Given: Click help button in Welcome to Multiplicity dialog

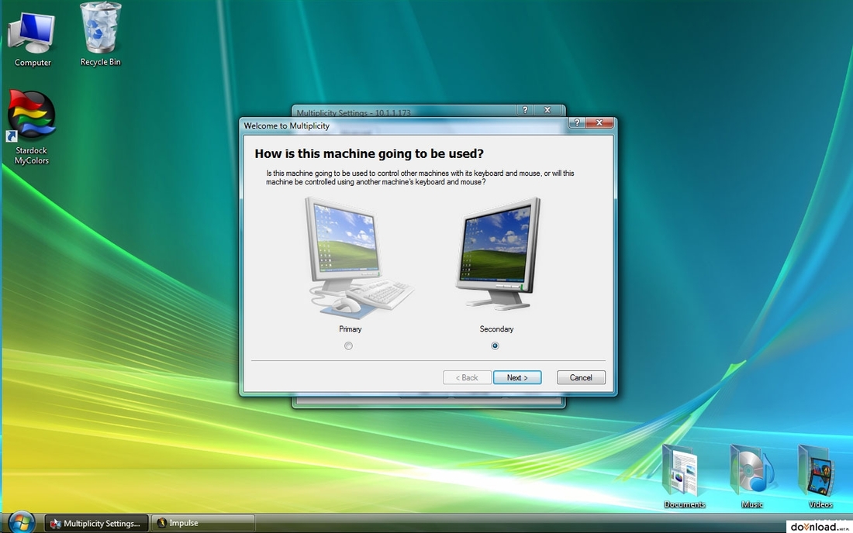Looking at the screenshot, I should coord(577,122).
